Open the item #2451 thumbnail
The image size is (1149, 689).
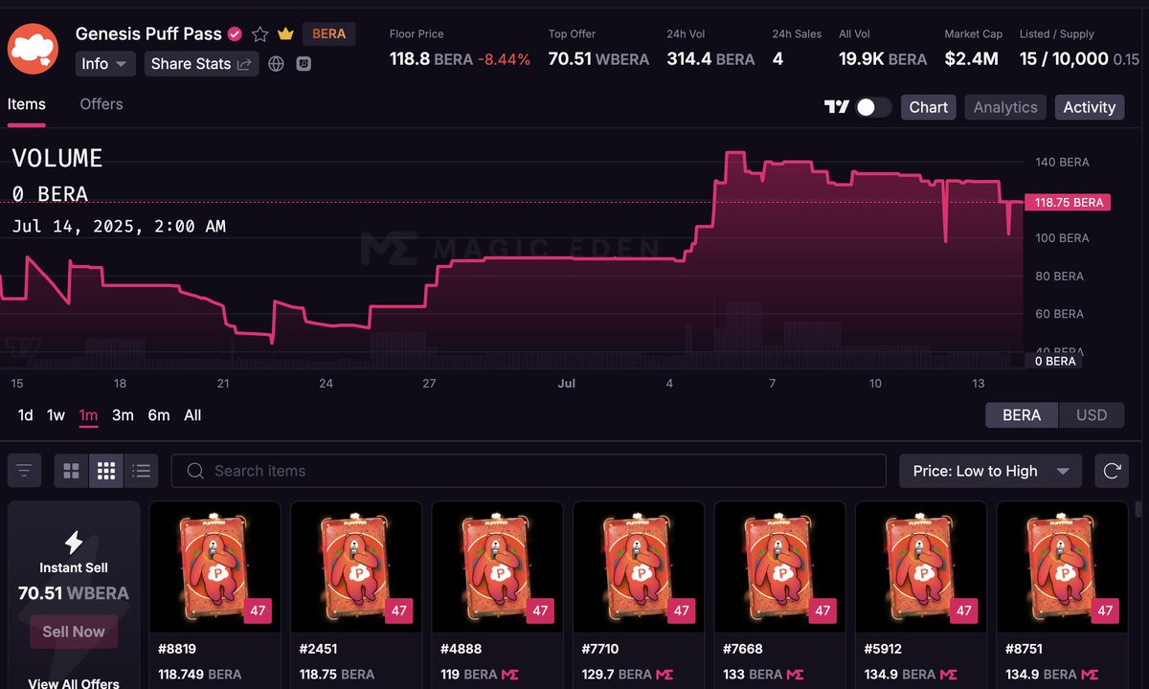click(356, 567)
